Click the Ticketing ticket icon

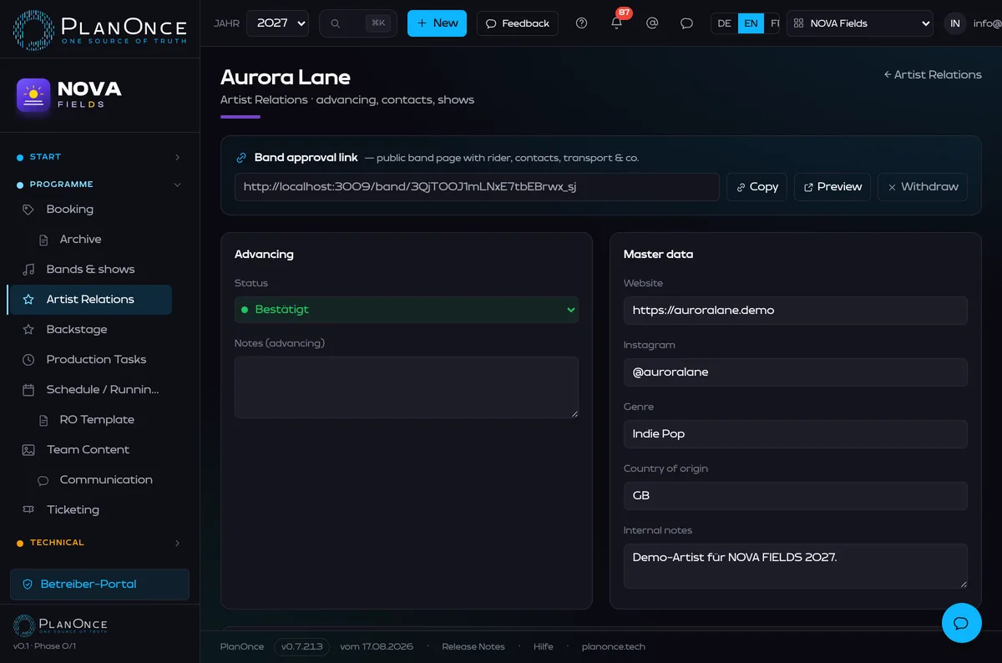28,510
